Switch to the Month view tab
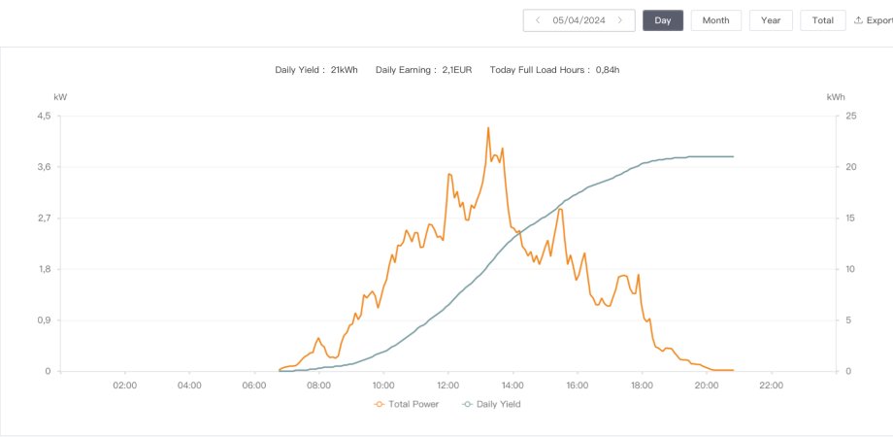The image size is (893, 437). tap(716, 20)
